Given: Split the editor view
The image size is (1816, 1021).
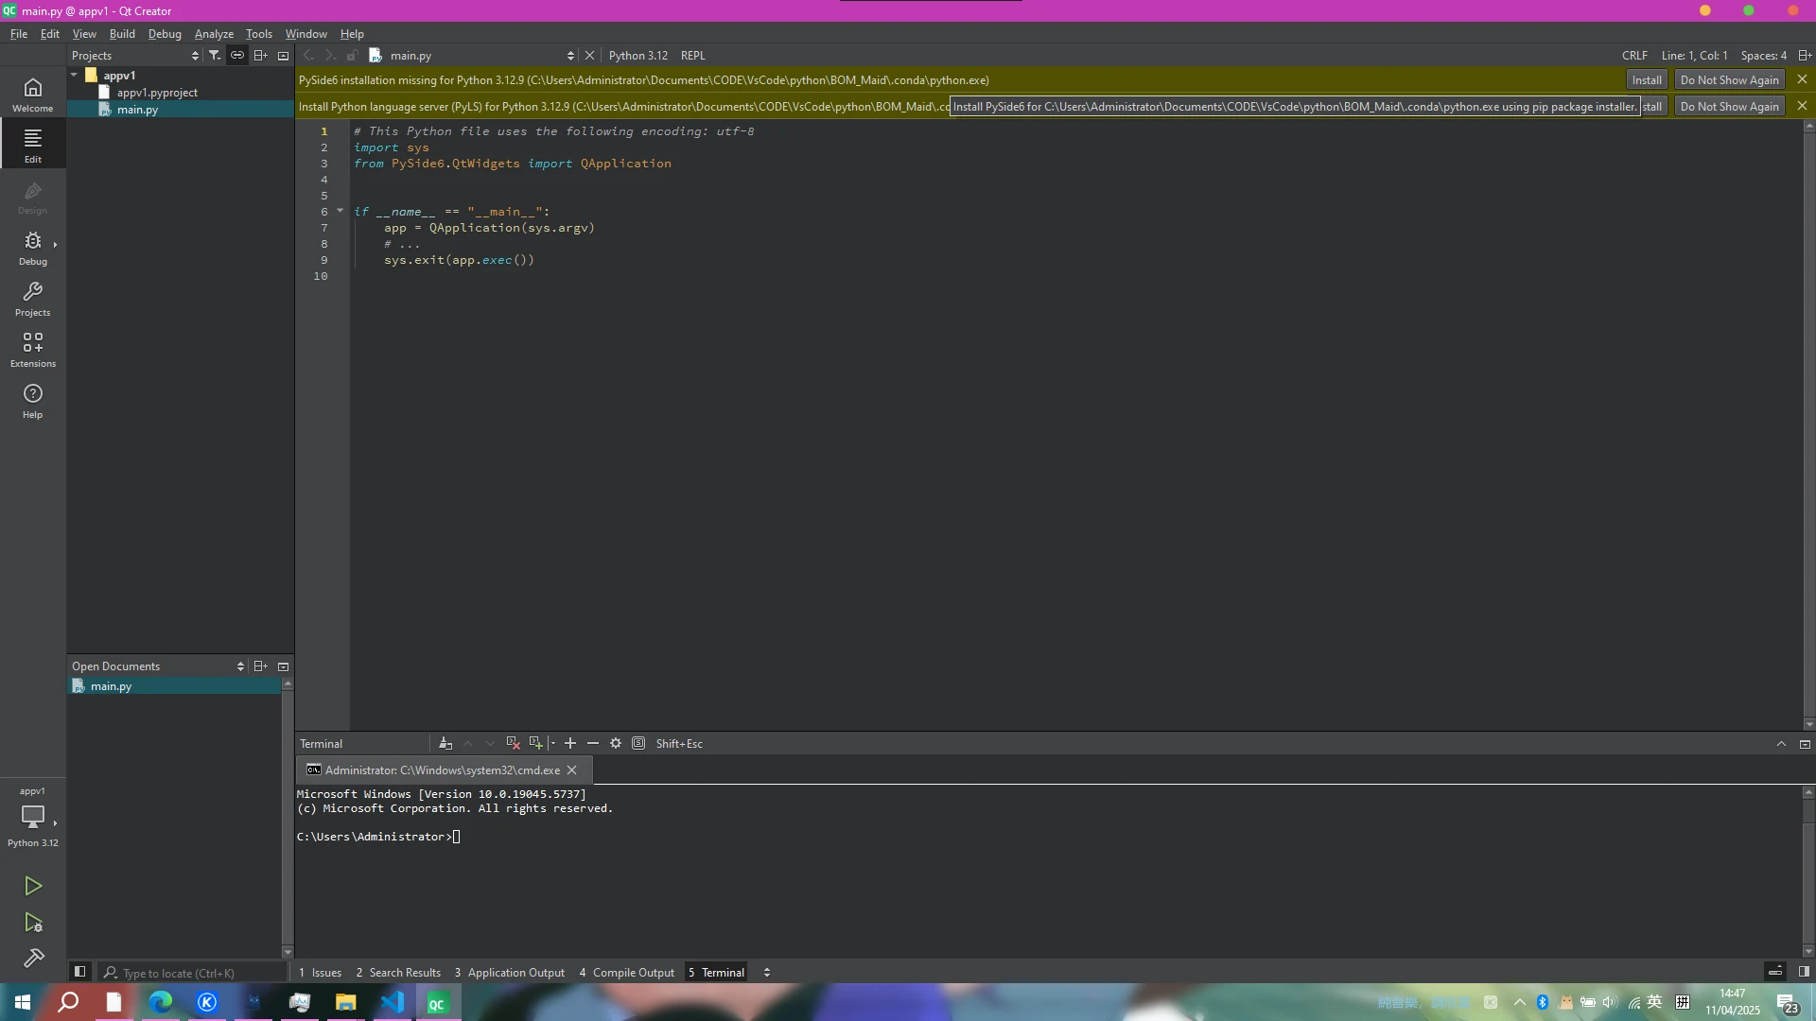Looking at the screenshot, I should (x=1805, y=56).
